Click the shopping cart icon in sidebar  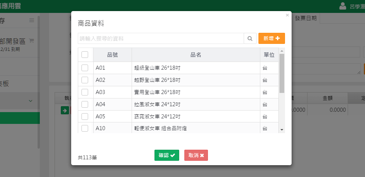pyautogui.click(x=31, y=41)
